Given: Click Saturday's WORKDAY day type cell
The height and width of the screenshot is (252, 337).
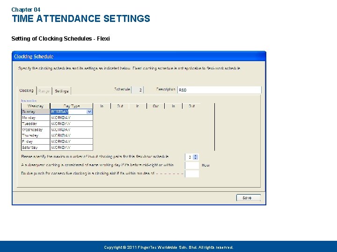Looking at the screenshot, I should point(72,147).
